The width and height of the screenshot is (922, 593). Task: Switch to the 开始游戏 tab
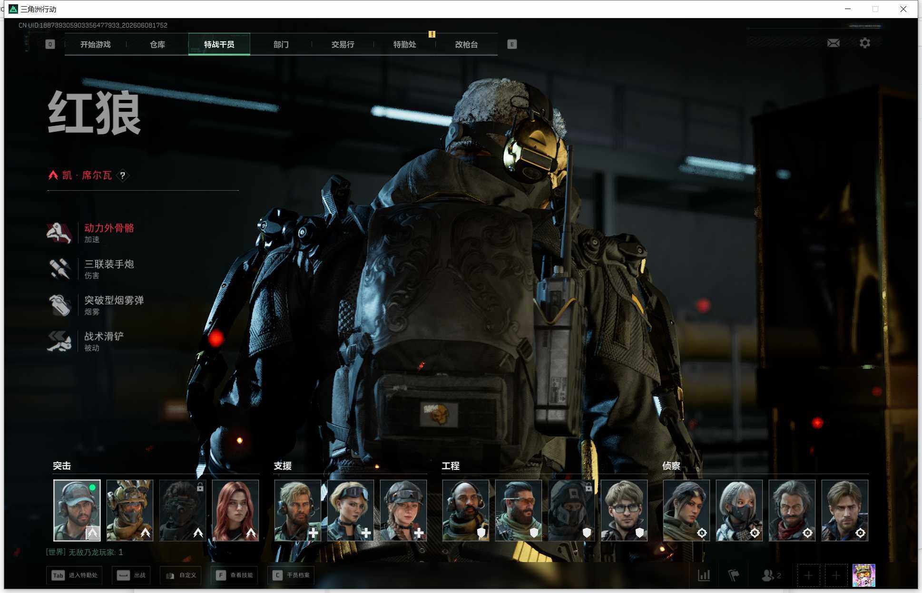[95, 44]
